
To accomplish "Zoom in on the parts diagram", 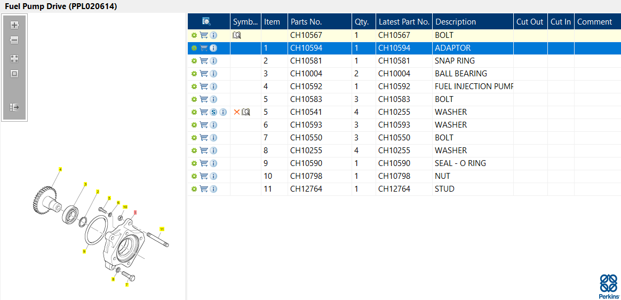I will (x=14, y=25).
